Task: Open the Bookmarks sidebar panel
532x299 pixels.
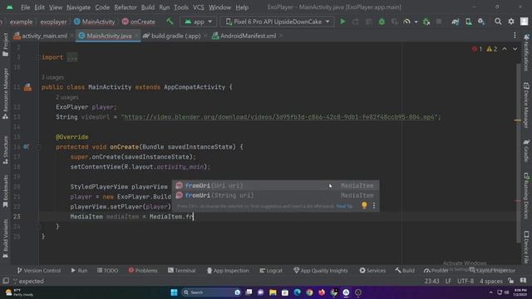Action: 5,192
